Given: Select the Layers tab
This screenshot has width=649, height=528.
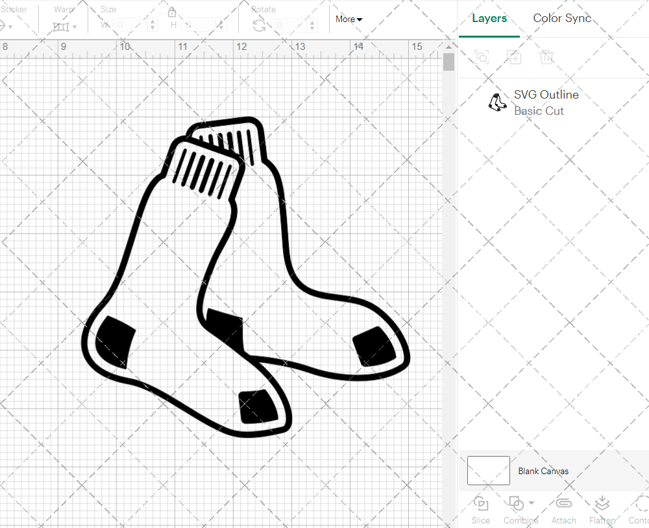Looking at the screenshot, I should 489,18.
